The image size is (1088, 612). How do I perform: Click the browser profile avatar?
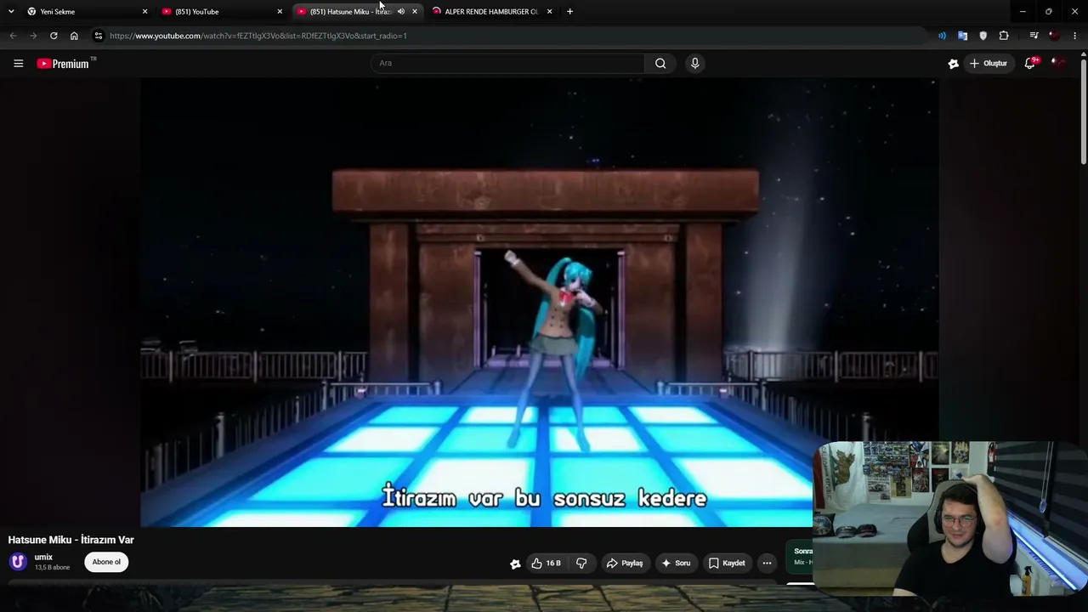tap(1055, 36)
